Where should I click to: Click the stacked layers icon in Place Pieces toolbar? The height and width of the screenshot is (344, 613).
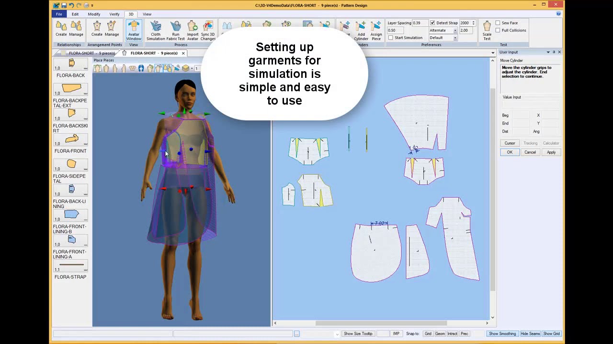(185, 68)
